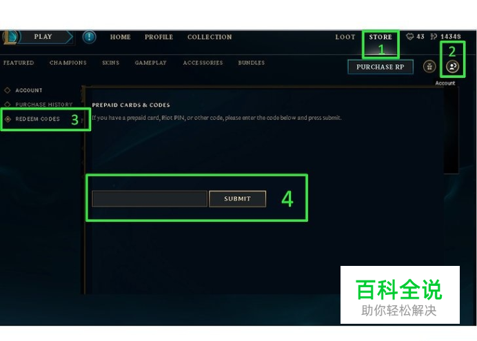This screenshot has width=477, height=341.
Task: Click the PLAY button
Action: [x=43, y=37]
